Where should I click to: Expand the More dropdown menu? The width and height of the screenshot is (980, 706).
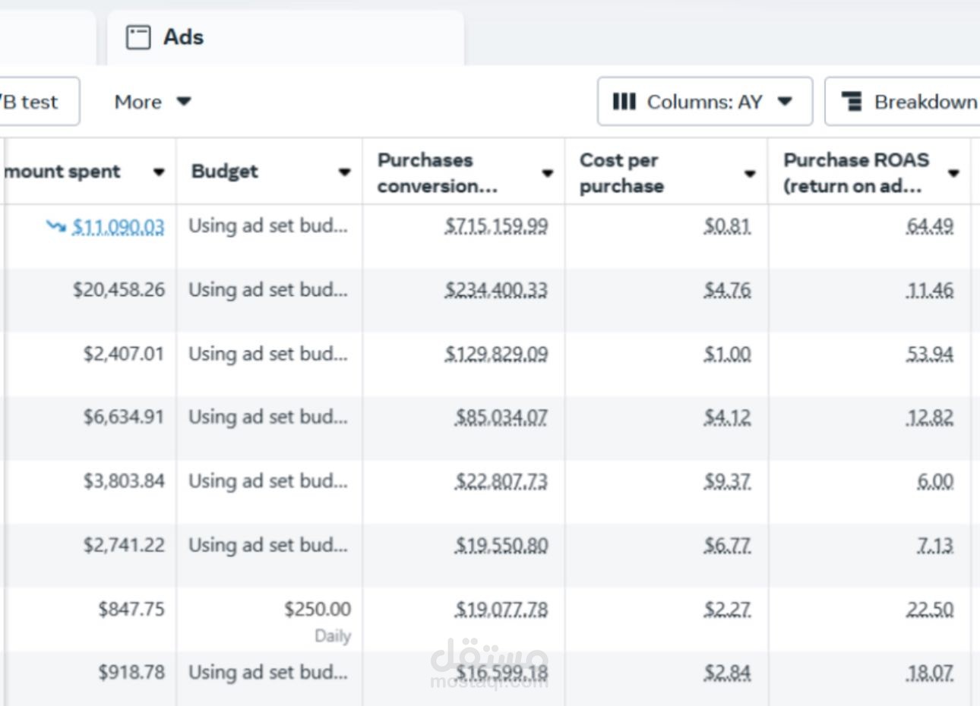pos(152,102)
